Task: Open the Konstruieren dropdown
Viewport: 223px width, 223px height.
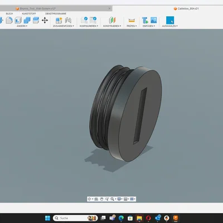Action: coord(112,26)
